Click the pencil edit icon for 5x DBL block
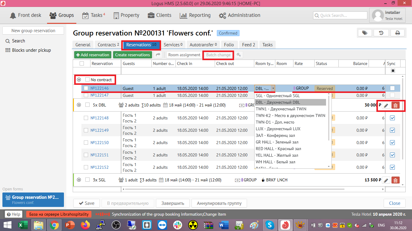This screenshot has height=231, width=412. pos(386,105)
